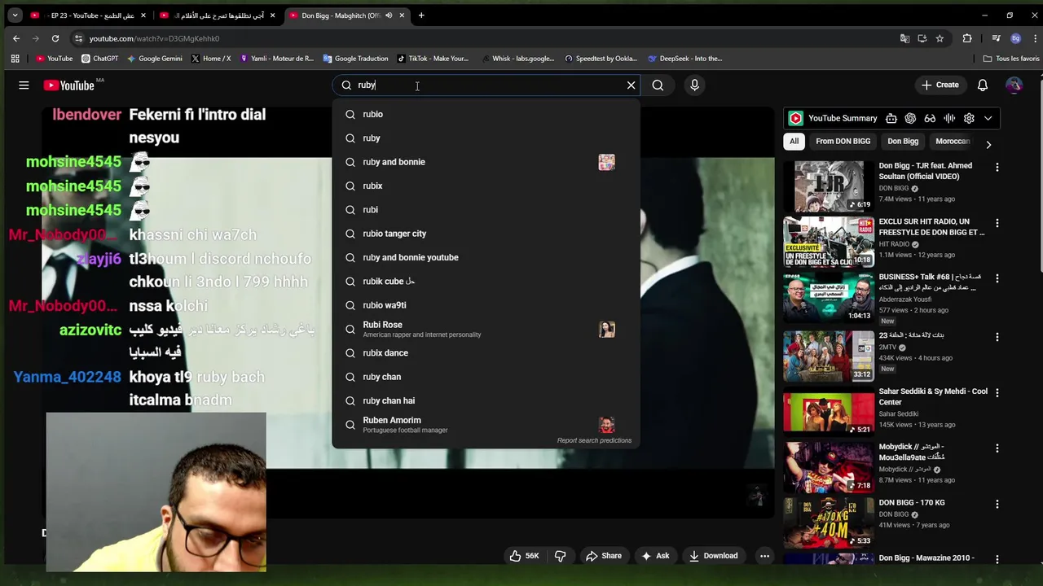The image size is (1043, 586).
Task: Select the 'From DON BIGG' filter chip
Action: pos(843,141)
